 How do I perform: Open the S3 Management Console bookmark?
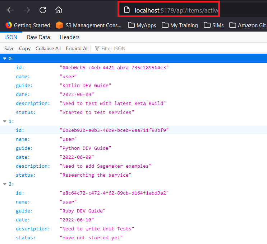89,25
